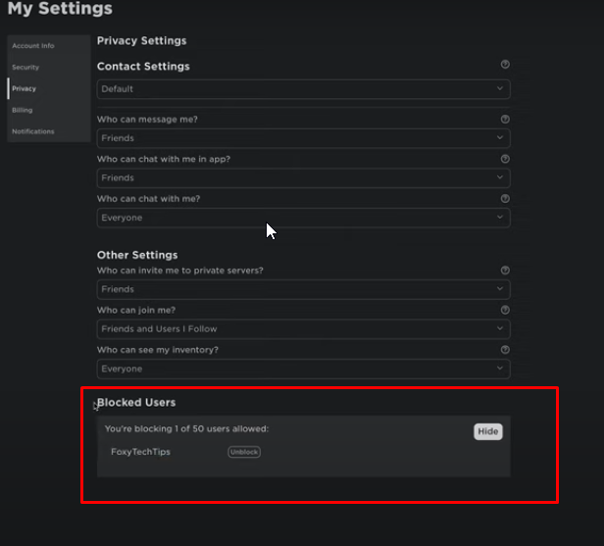The width and height of the screenshot is (604, 546).
Task: Unblock the user FoxyTechTips
Action: click(244, 452)
